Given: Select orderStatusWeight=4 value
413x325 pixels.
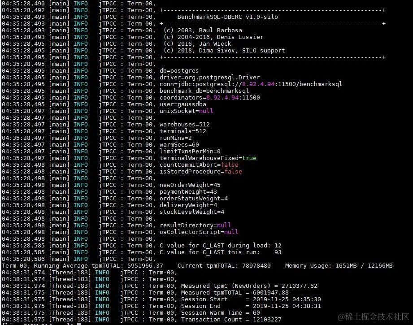Looking at the screenshot, I should coord(194,198).
